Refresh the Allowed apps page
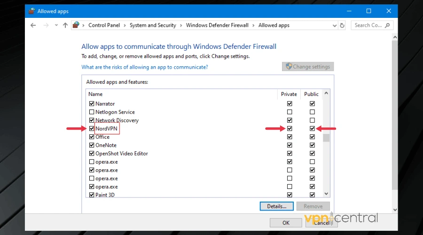This screenshot has width=423, height=235. point(342,25)
